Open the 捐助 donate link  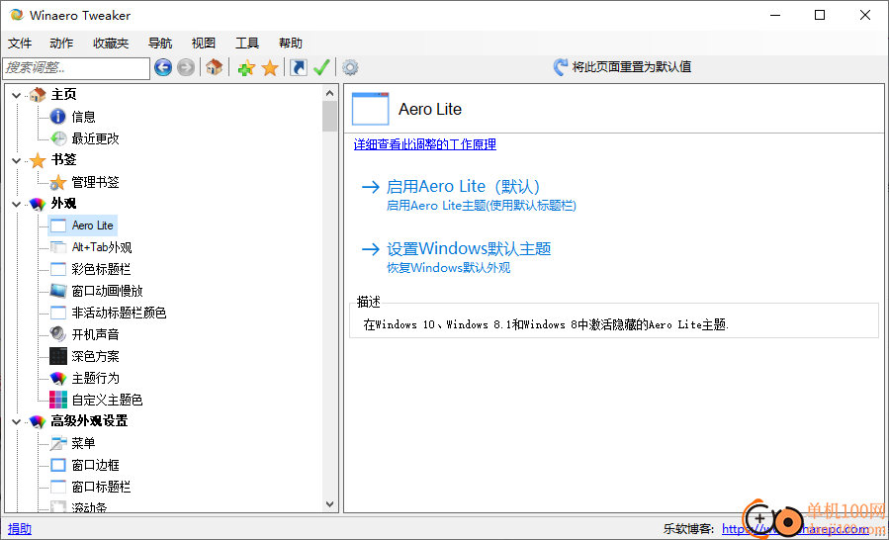click(x=20, y=529)
